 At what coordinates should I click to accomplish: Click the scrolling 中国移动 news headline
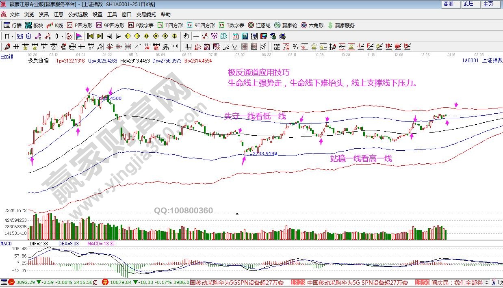358,283
